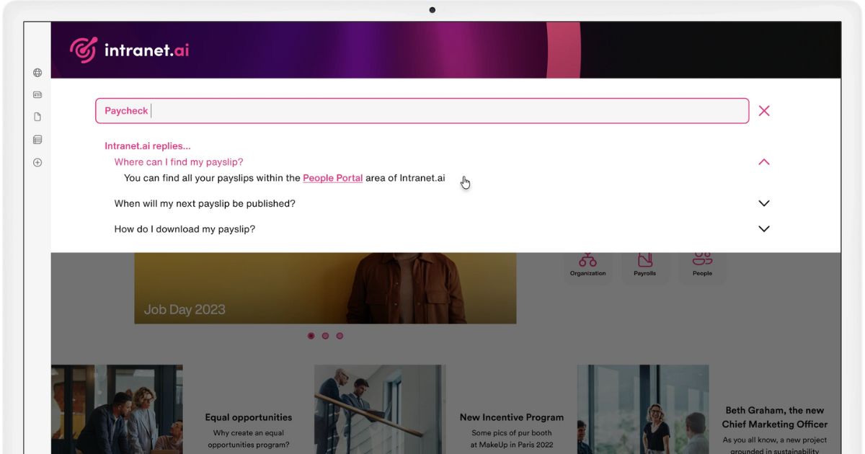
Task: Open the New Incentive Program article
Action: pyautogui.click(x=511, y=417)
